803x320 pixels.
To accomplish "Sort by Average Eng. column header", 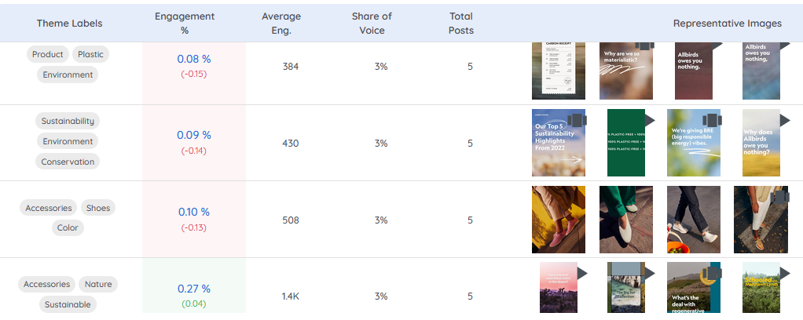I will click(x=281, y=23).
